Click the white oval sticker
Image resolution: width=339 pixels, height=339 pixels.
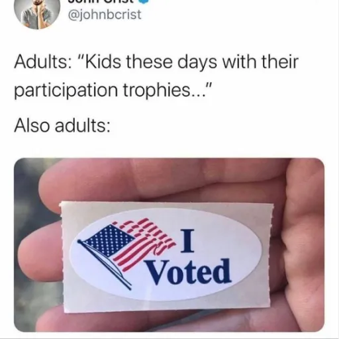pyautogui.click(x=166, y=255)
